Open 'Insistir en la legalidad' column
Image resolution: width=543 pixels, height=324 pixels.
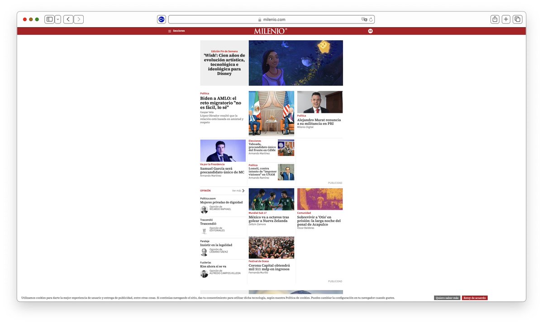click(x=216, y=245)
